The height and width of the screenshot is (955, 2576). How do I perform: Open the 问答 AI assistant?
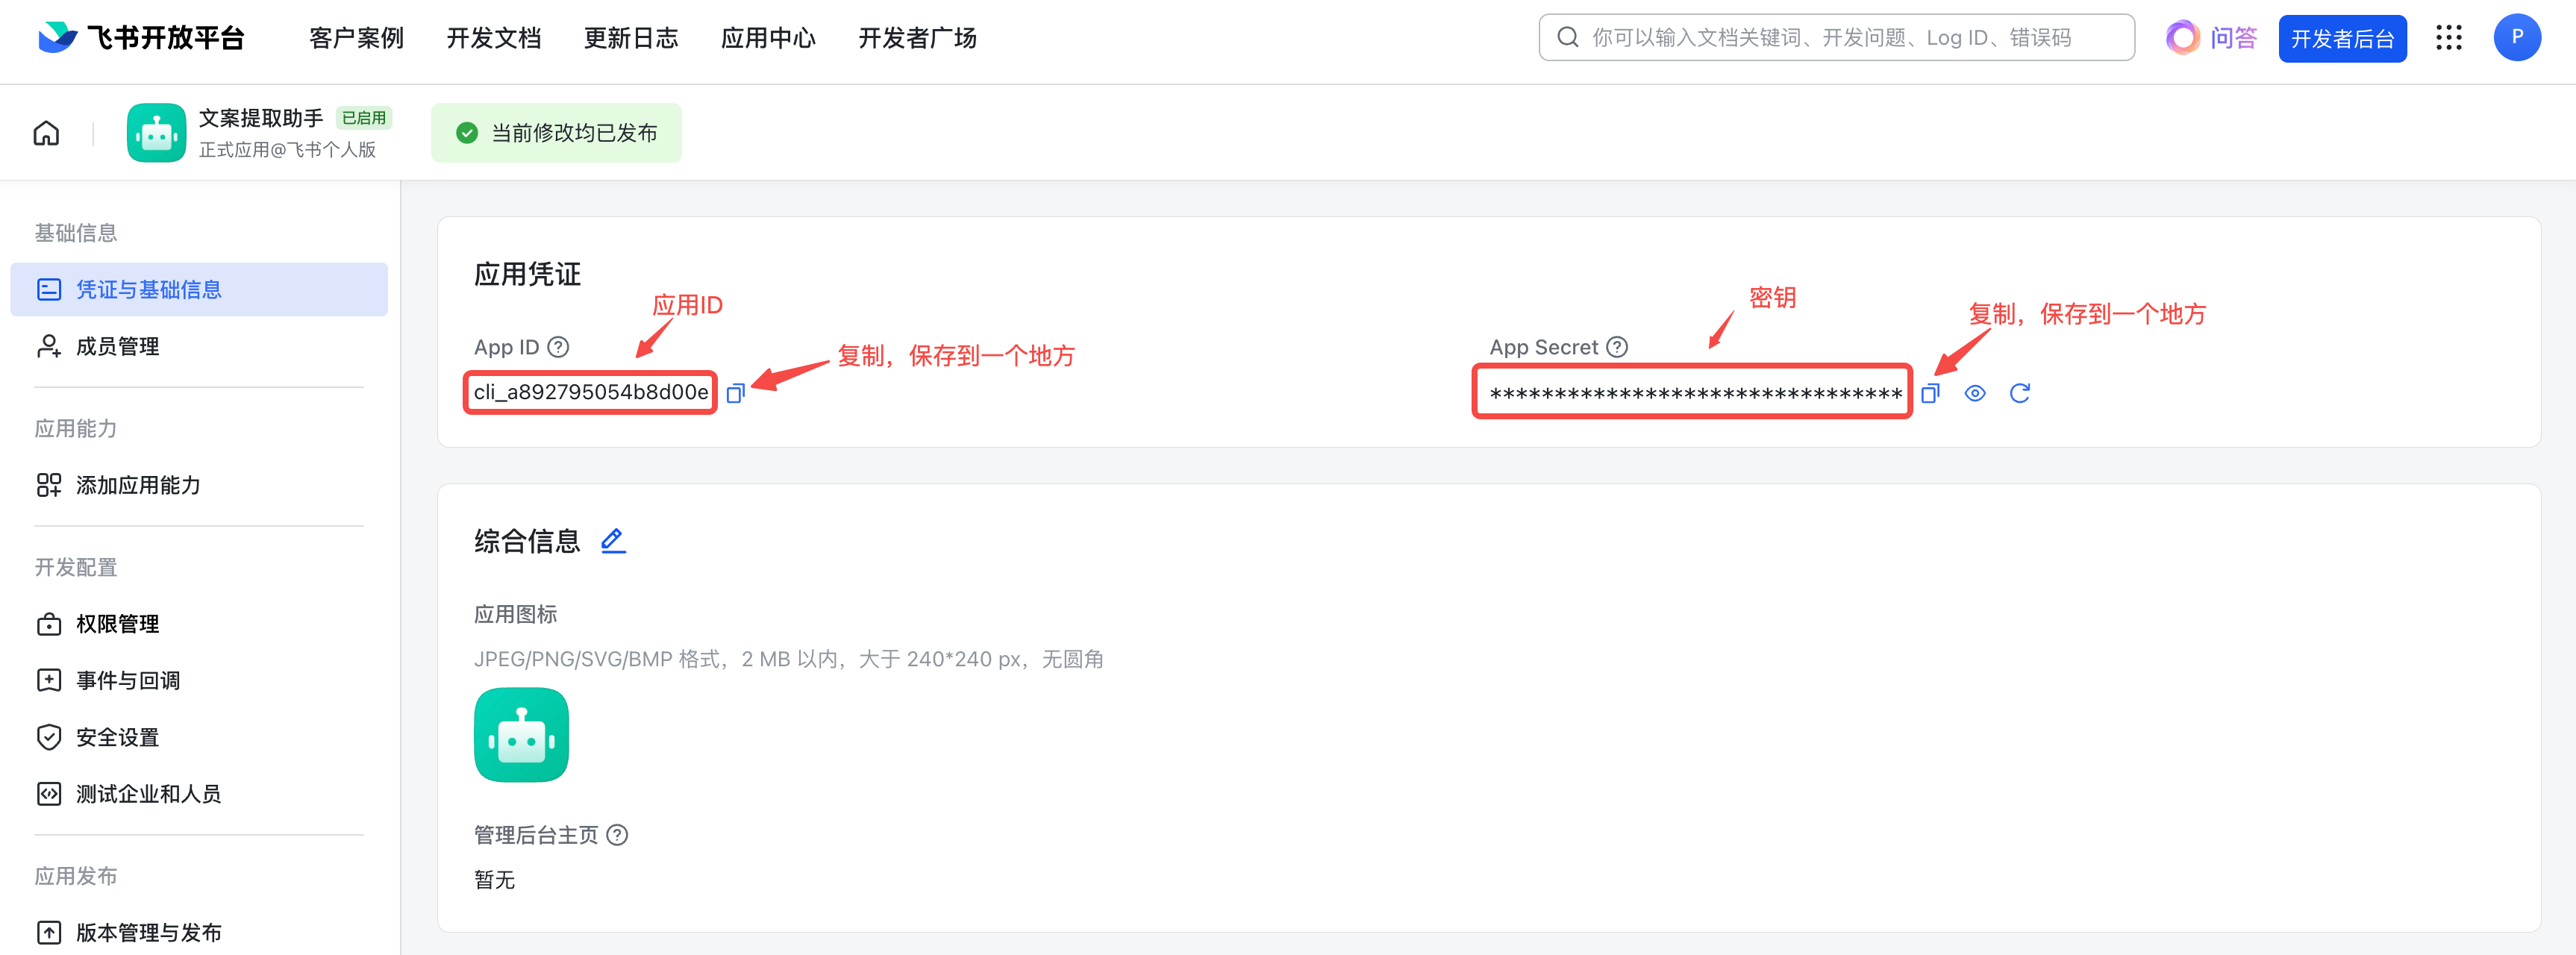(2212, 38)
